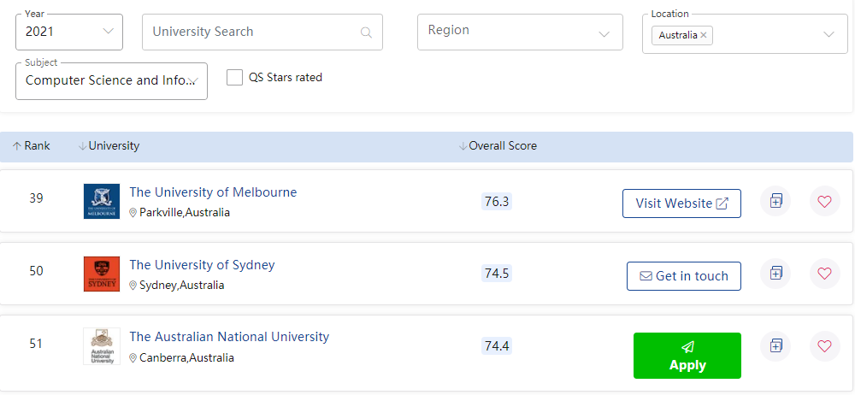Click Canberra,Australia location text

point(186,358)
